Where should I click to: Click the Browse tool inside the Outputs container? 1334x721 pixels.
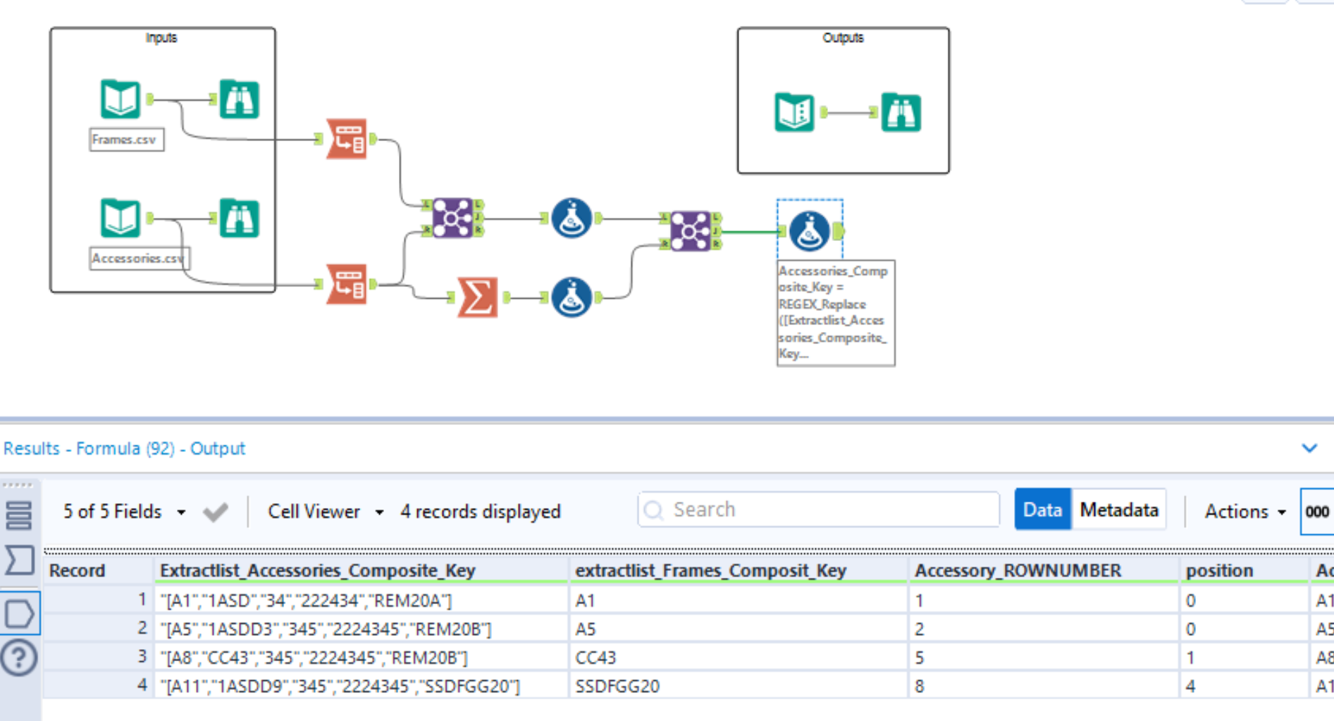coord(901,111)
